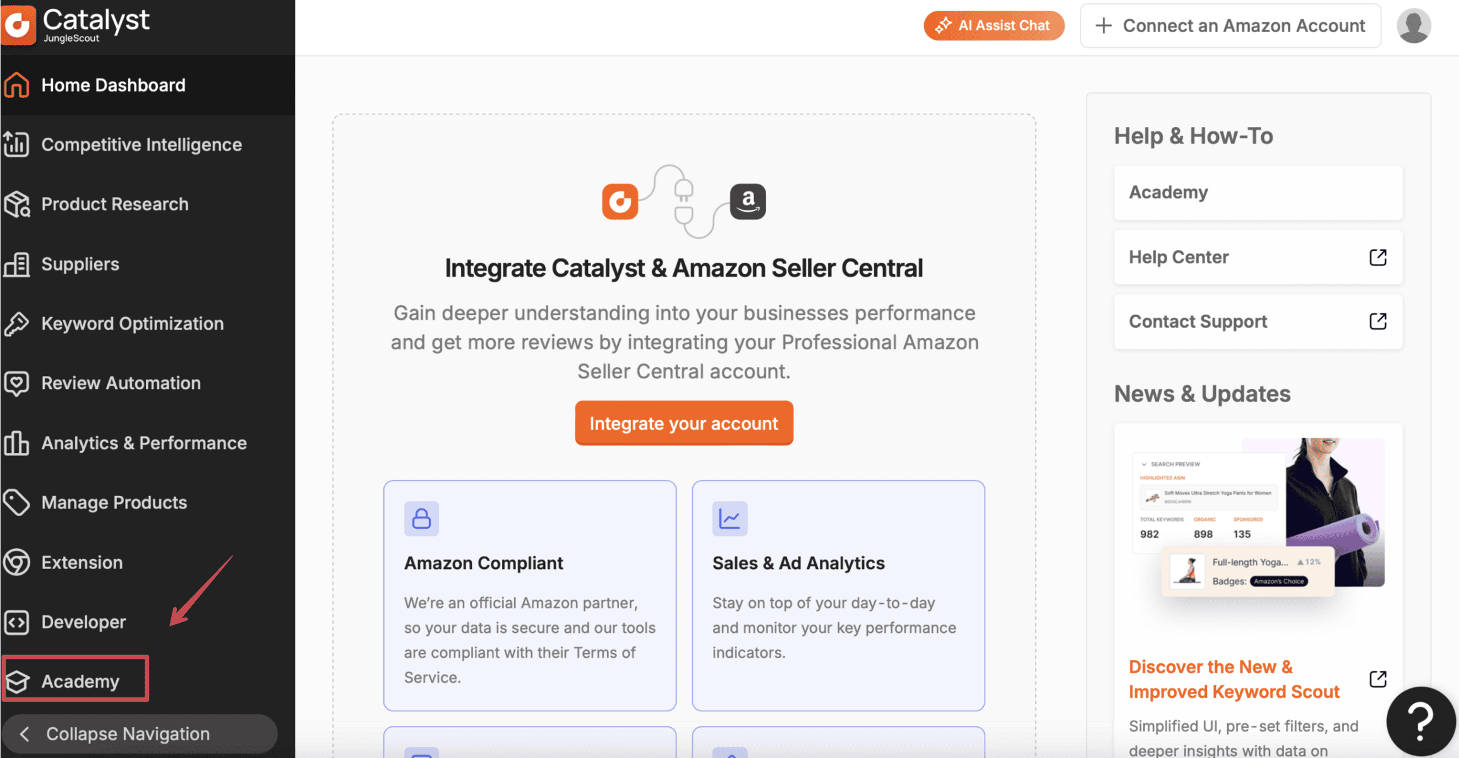Click the Home Dashboard house icon
Image resolution: width=1459 pixels, height=758 pixels.
click(16, 85)
